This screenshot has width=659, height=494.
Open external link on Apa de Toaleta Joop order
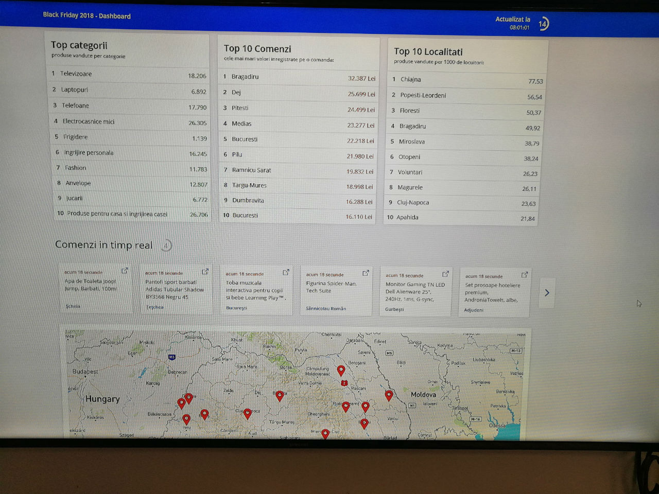pos(125,270)
